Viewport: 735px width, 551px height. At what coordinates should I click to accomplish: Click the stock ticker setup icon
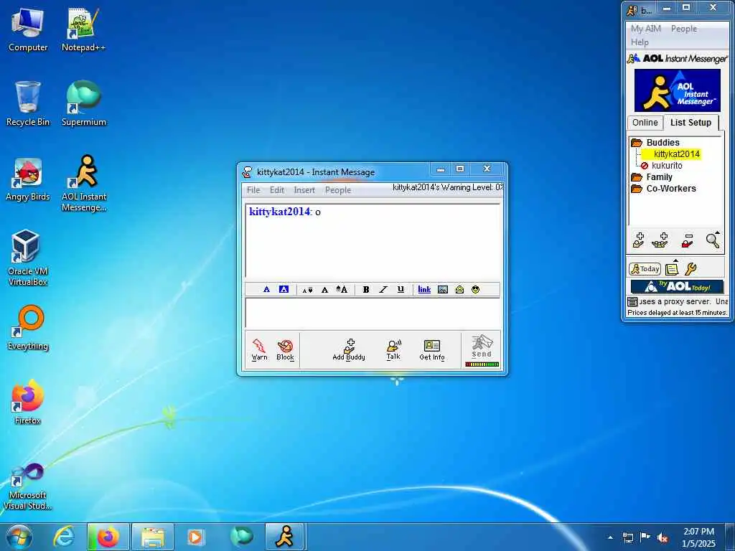[x=632, y=302]
